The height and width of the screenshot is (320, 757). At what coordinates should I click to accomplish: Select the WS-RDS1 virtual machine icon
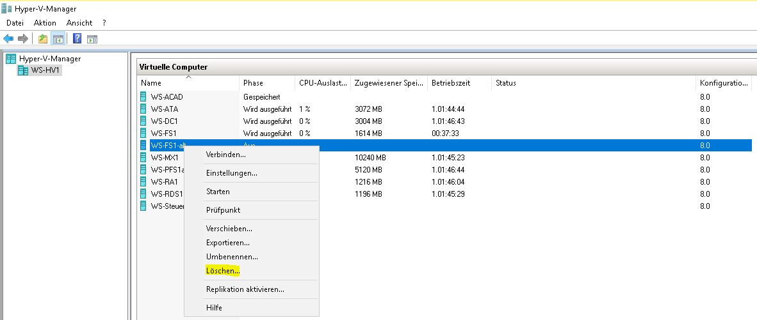(x=143, y=194)
